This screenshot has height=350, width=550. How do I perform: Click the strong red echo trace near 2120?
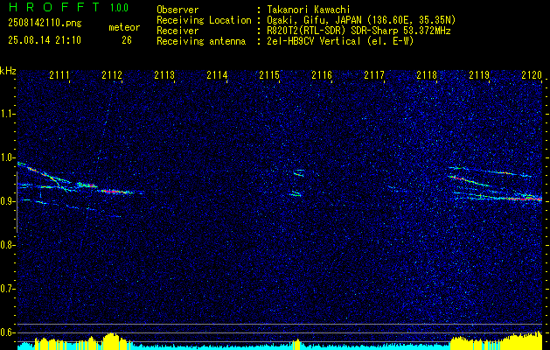523,199
